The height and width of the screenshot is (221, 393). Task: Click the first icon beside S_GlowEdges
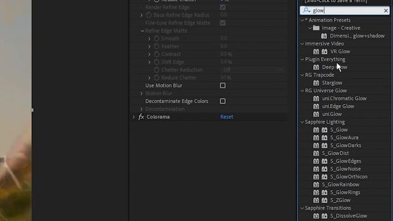pos(316,161)
